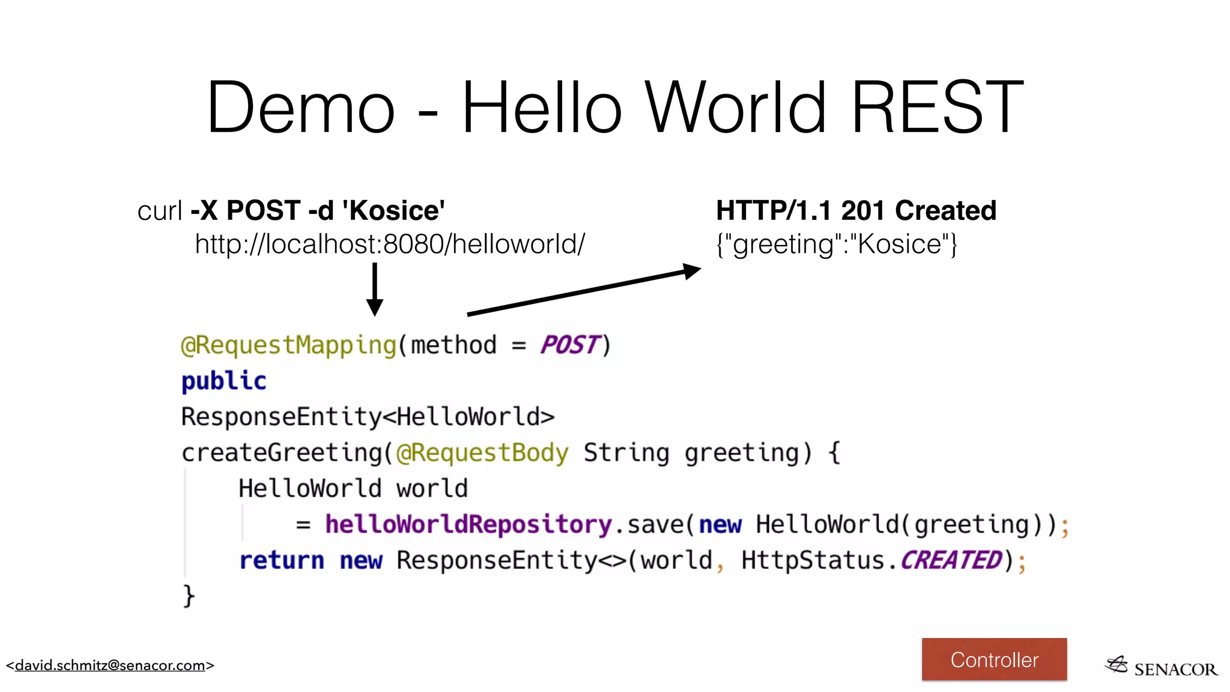The width and height of the screenshot is (1230, 692).
Task: Click the Senacor logo icon
Action: [x=1116, y=664]
